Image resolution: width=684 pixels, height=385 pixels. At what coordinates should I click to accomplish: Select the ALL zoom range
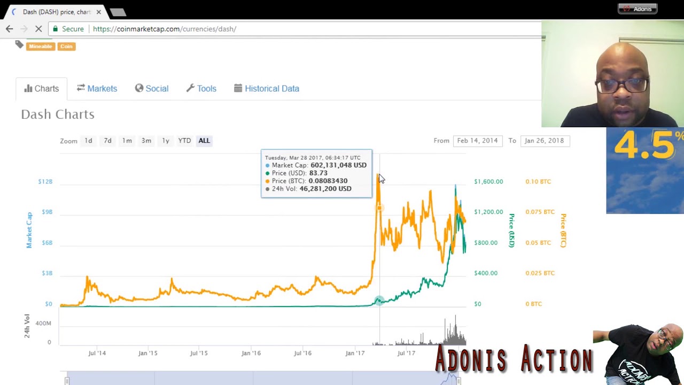pos(204,141)
